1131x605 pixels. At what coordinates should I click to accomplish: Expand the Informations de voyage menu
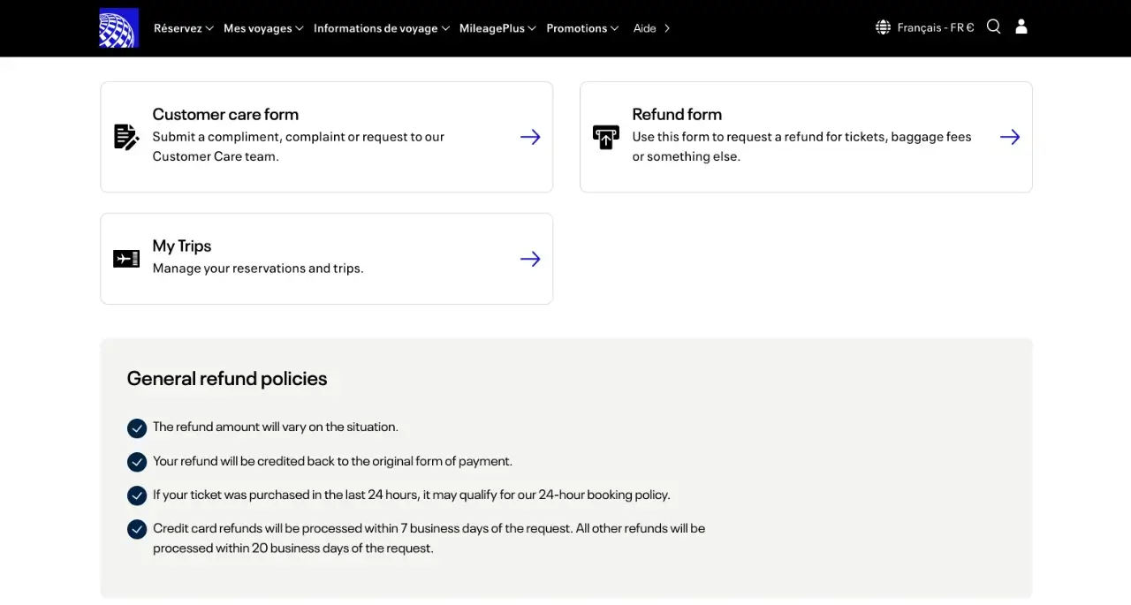pos(382,28)
